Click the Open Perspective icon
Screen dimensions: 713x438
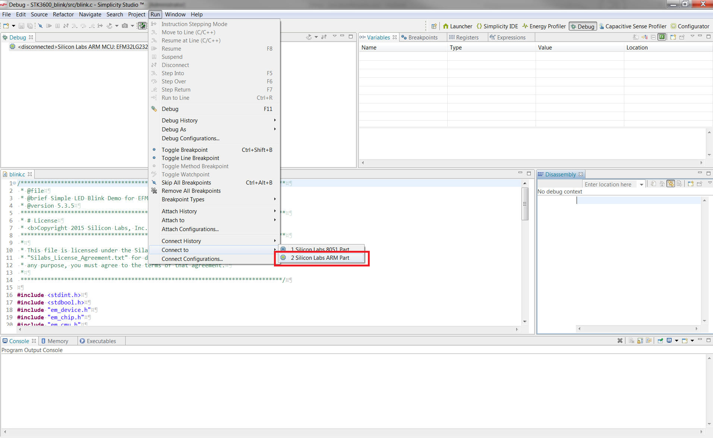[x=434, y=26]
